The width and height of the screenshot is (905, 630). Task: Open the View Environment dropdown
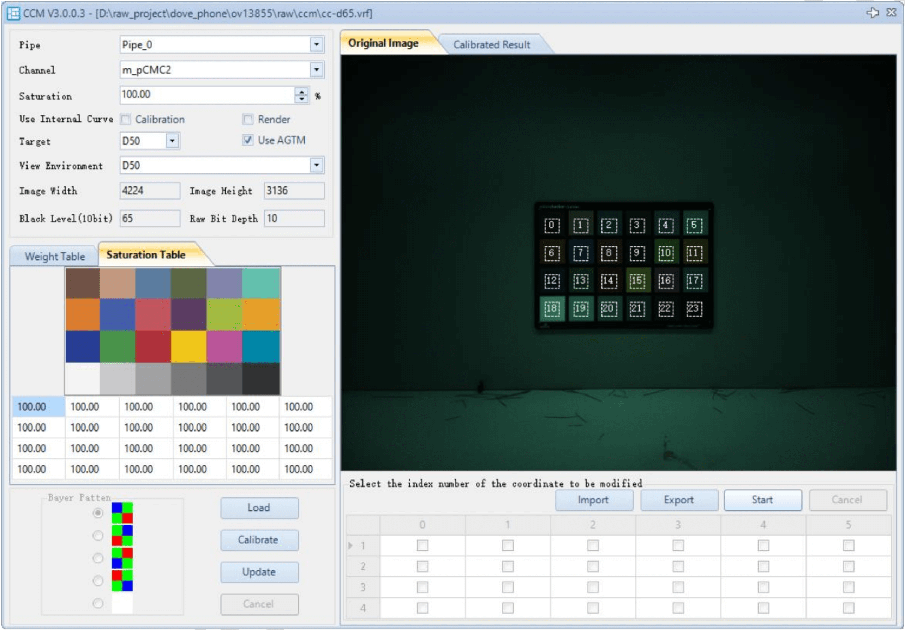[316, 165]
